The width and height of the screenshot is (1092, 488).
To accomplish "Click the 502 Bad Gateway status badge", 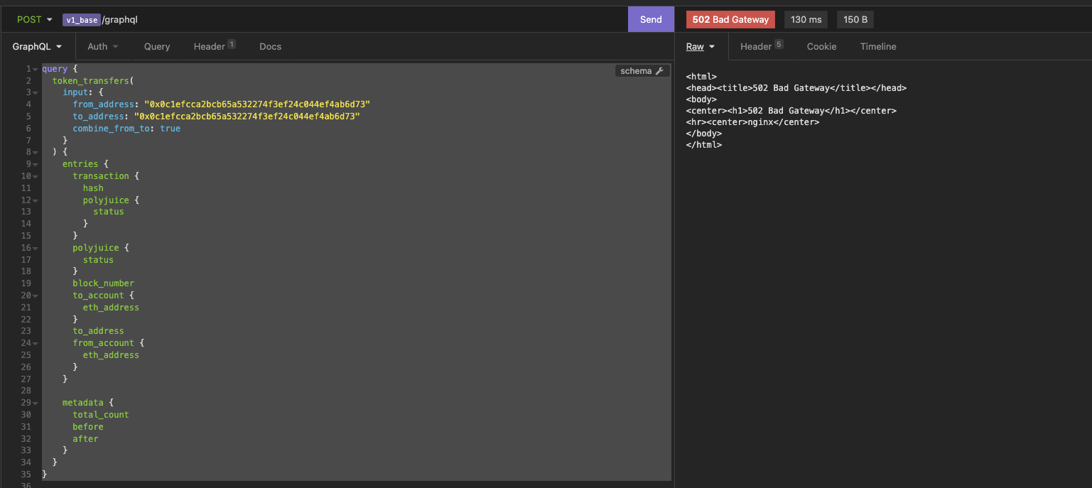I will [731, 20].
